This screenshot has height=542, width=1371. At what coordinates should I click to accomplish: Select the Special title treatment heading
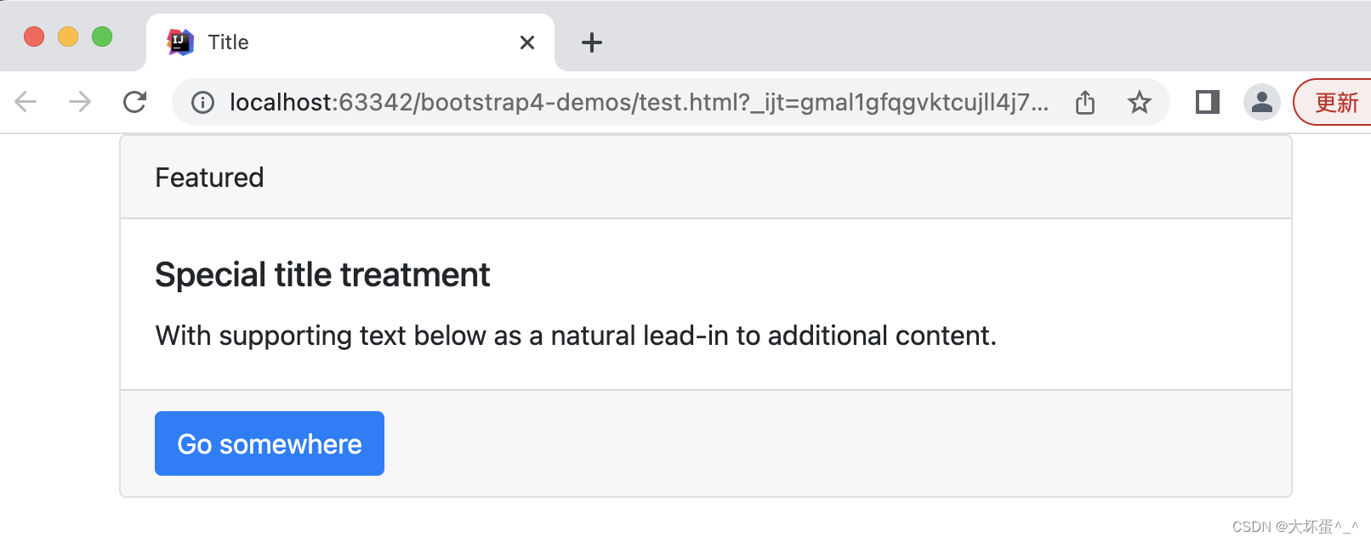[x=321, y=274]
